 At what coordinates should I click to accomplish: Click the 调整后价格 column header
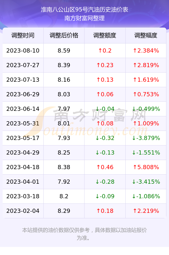click(64, 35)
